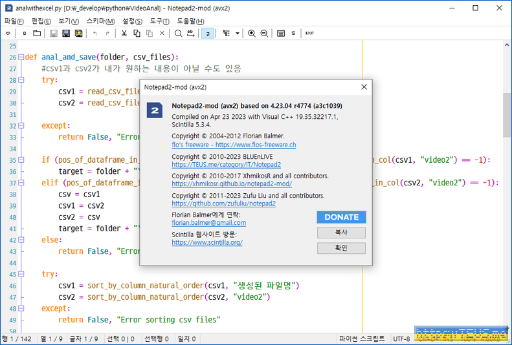Viewport: 512px width, 345px height.
Task: Click the Redo arrow icon
Action: click(x=107, y=33)
